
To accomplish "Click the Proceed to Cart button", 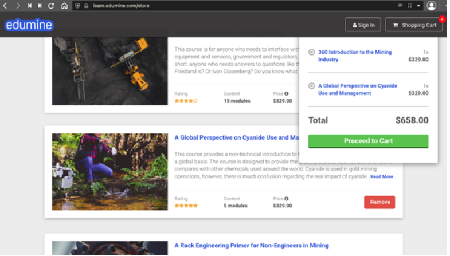I will [368, 141].
